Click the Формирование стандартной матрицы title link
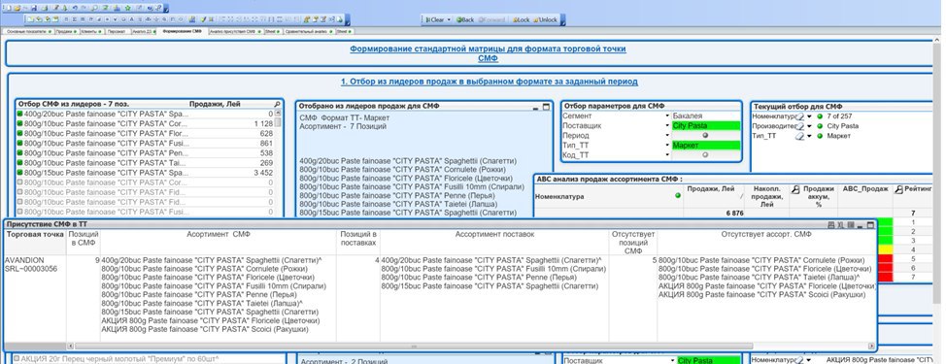The image size is (946, 364). point(488,53)
